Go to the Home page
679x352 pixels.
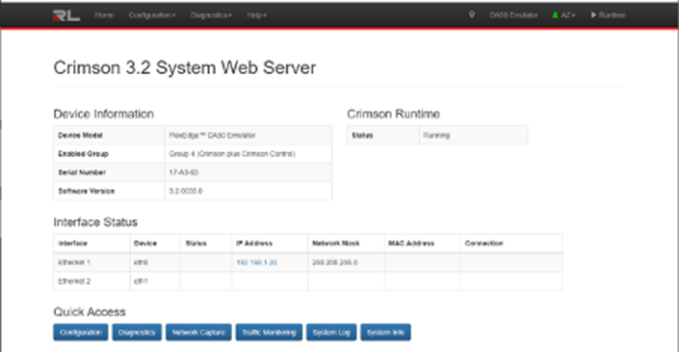pyautogui.click(x=104, y=15)
